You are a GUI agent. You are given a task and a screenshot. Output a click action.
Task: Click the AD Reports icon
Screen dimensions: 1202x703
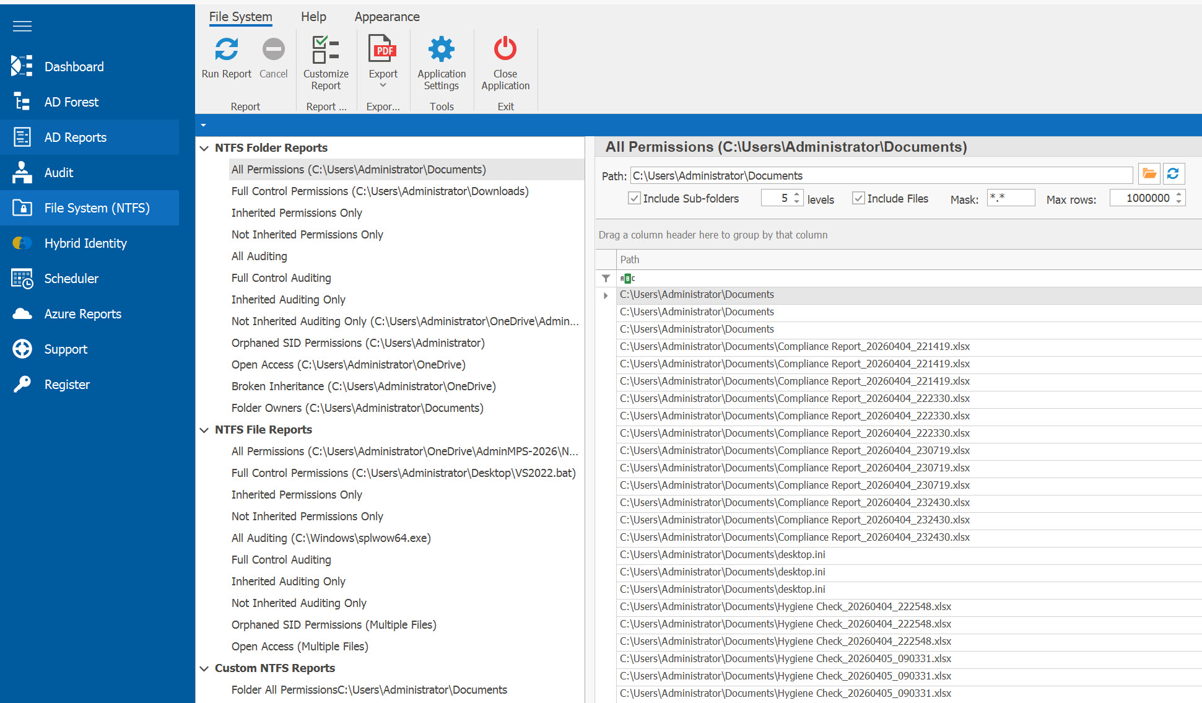[22, 137]
